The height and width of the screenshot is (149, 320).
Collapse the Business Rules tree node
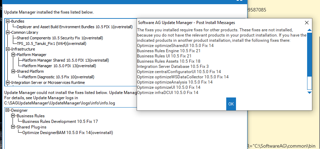pos(13,116)
